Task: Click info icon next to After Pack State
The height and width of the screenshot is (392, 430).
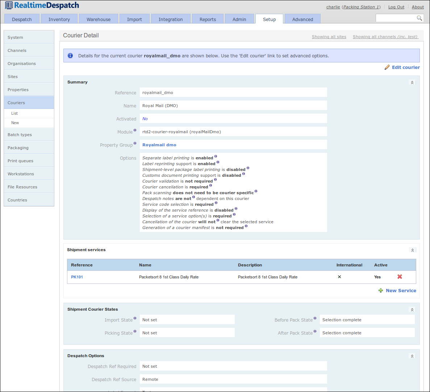Action: point(315,331)
